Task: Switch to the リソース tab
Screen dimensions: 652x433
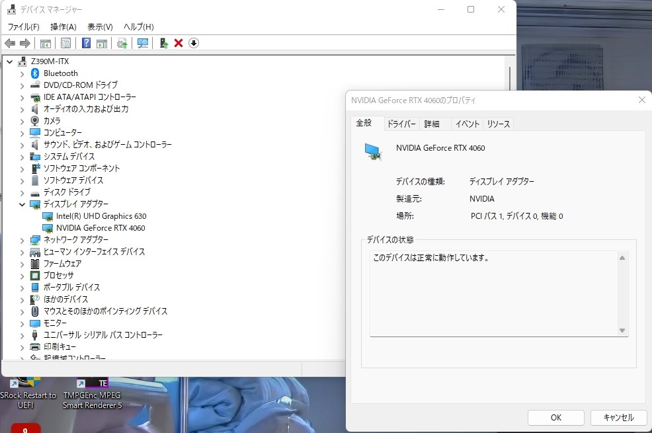Action: coord(498,124)
